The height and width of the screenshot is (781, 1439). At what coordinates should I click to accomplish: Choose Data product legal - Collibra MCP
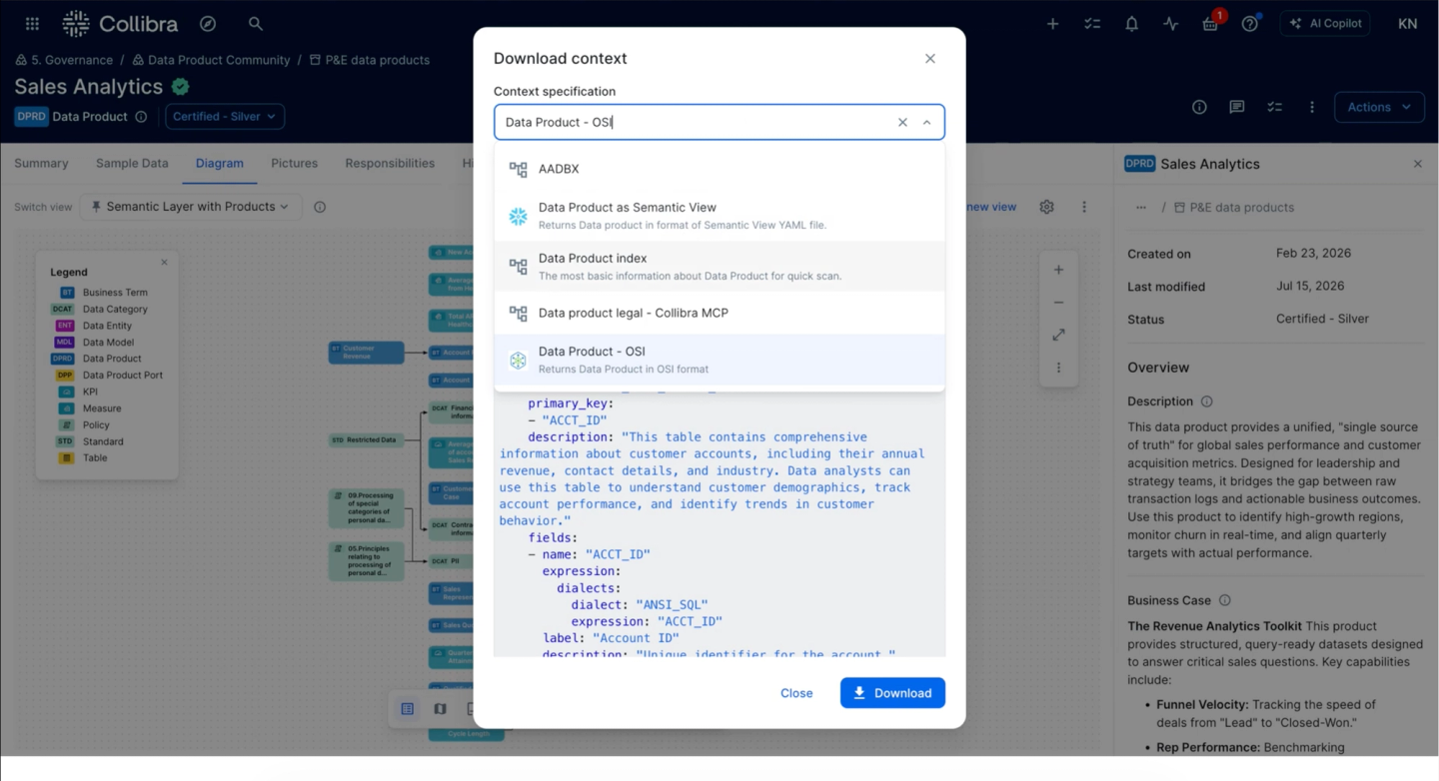pyautogui.click(x=719, y=313)
